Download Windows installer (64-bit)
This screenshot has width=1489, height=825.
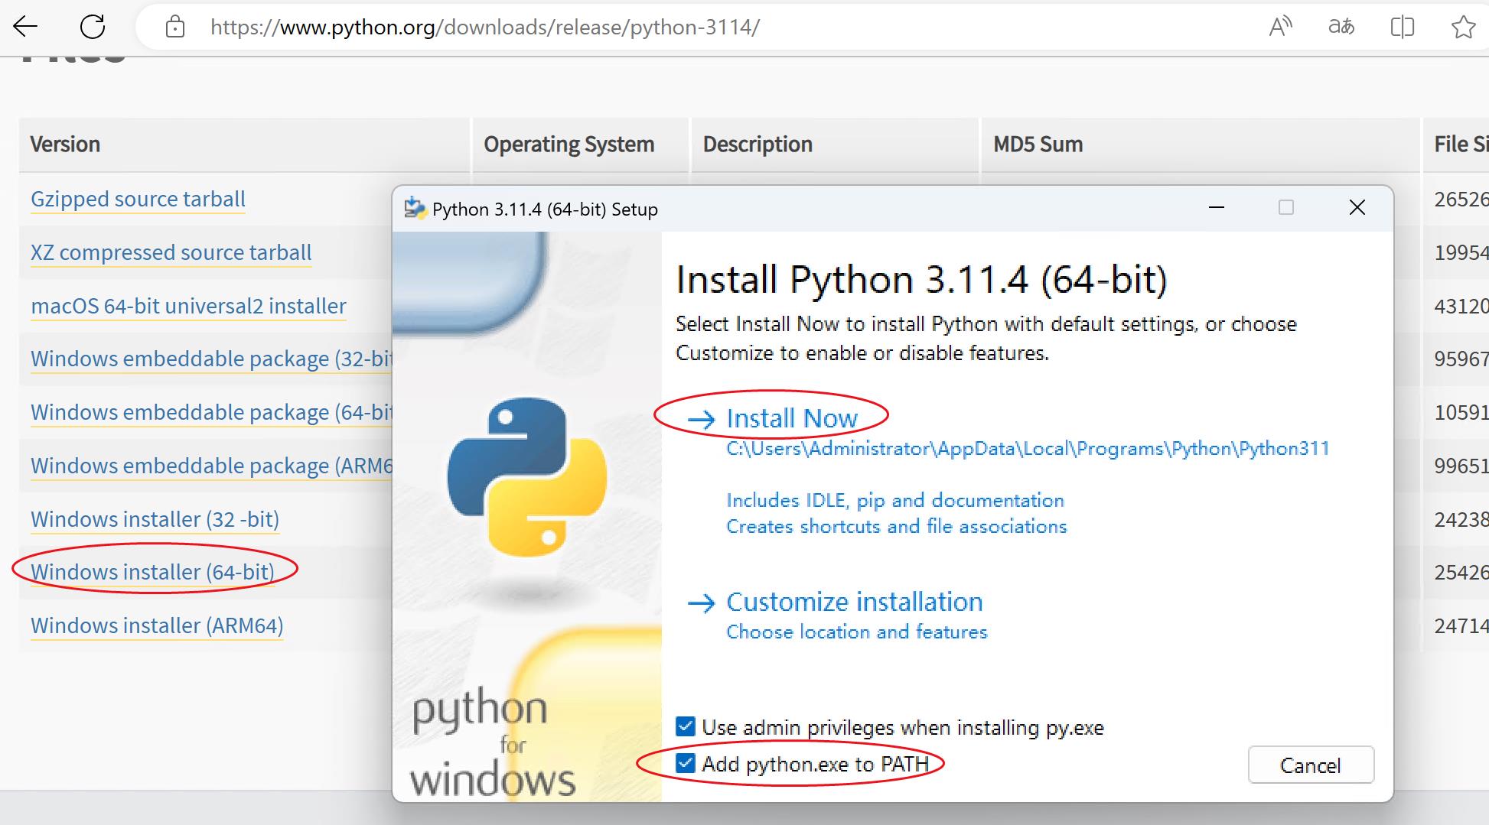[x=152, y=572]
